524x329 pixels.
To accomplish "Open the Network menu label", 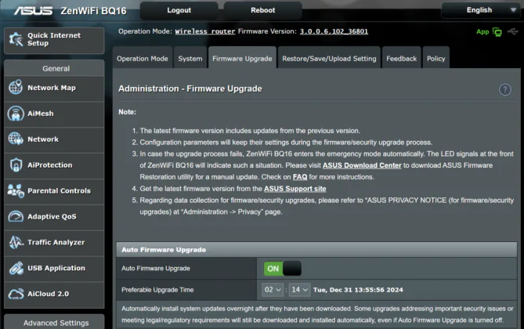I will (x=43, y=139).
